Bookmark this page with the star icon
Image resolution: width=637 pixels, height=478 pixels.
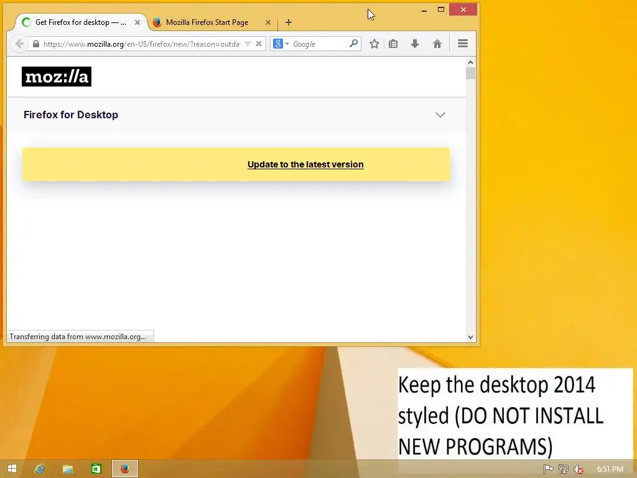pos(374,44)
